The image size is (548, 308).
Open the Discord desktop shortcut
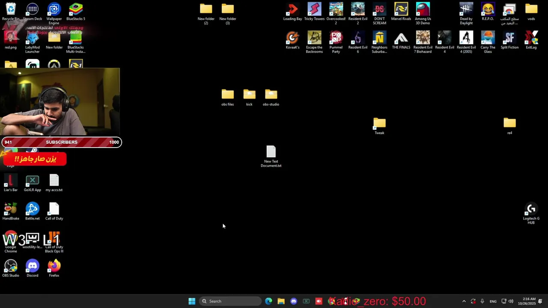coord(33,269)
